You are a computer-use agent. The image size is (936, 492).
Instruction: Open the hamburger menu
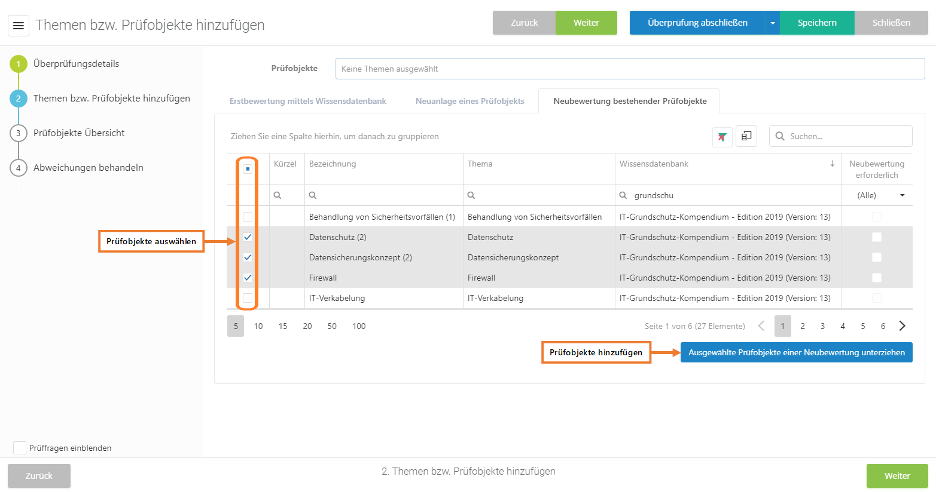(19, 26)
